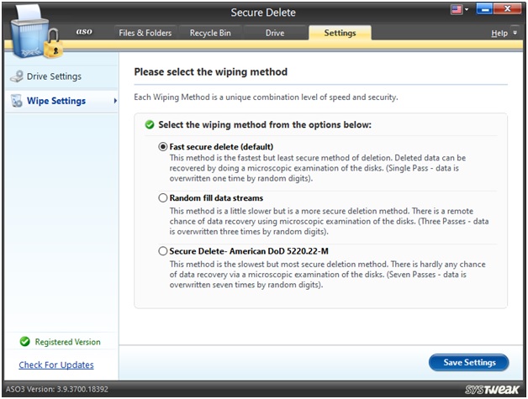Click the green checkmark beside wiping method heading
Viewport: 528px width, 399px height.
tap(150, 124)
